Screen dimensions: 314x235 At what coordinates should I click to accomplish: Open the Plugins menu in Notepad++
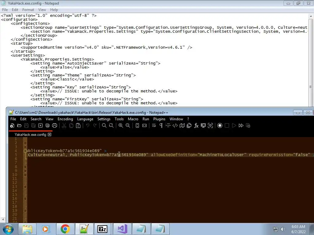point(159,119)
